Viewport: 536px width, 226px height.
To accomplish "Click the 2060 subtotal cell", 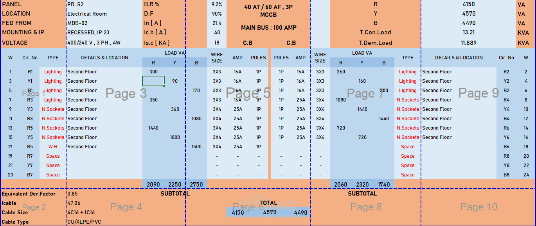I will coord(341,184).
